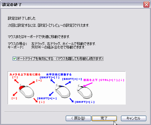Click the red arrow pointing to [→]
This screenshot has width=151, height=125.
32,83
